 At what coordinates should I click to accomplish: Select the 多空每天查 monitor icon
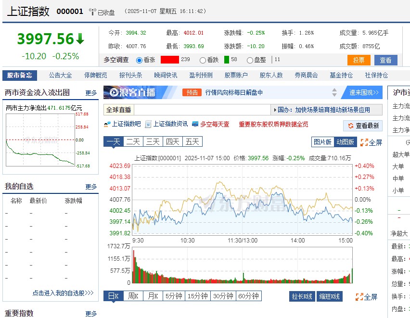coord(194,125)
